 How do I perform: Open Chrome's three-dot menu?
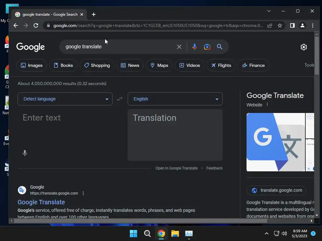(x=313, y=25)
